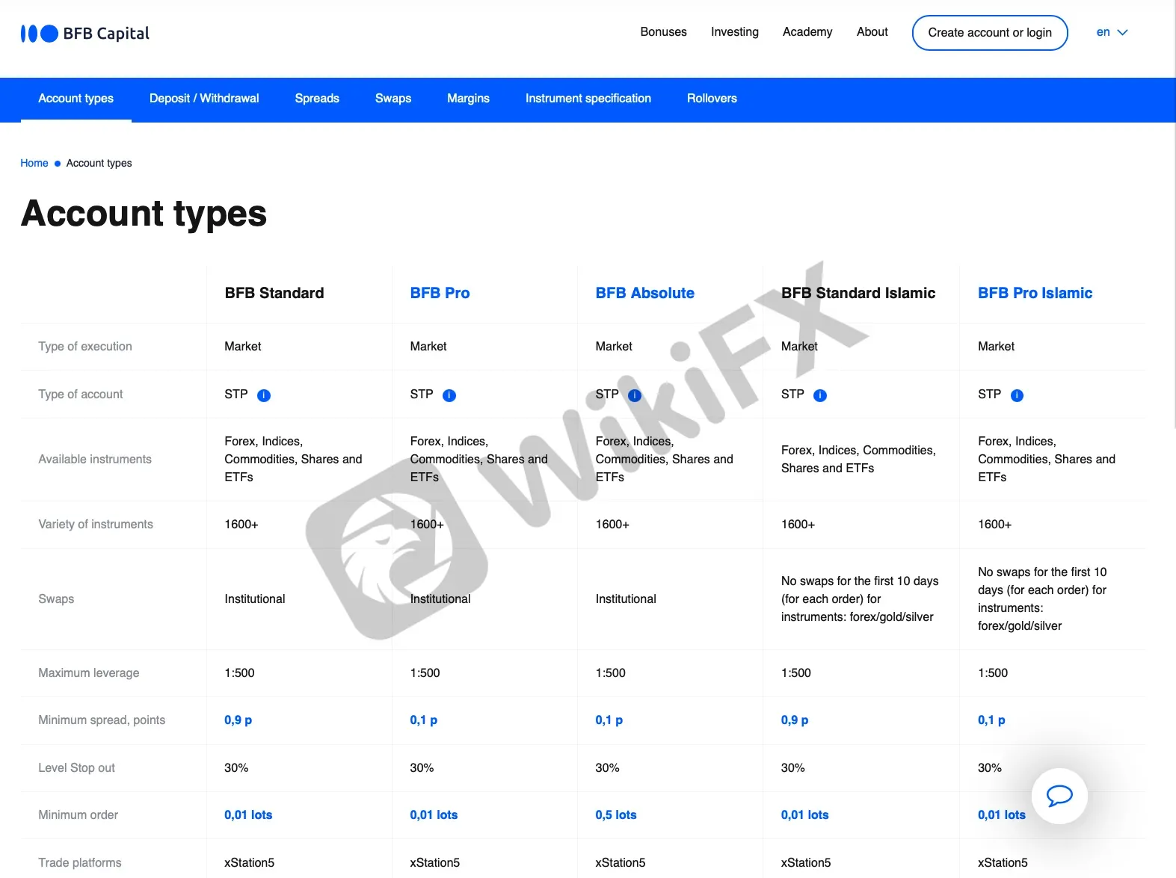Click info icon next to BFB Pro STP
The height and width of the screenshot is (878, 1176).
coord(449,395)
